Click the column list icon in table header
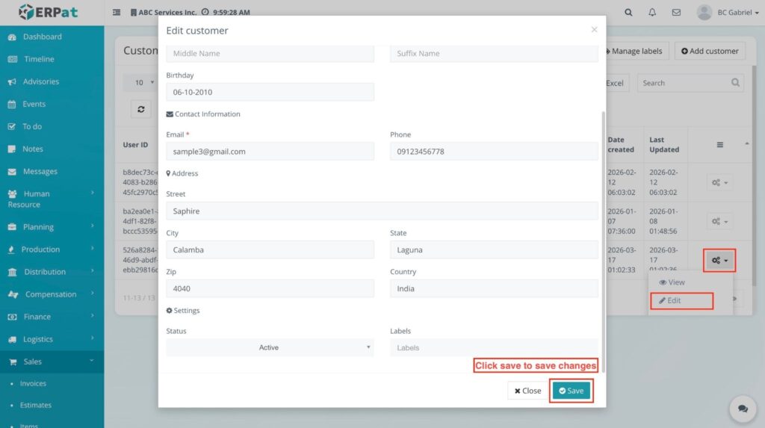765x428 pixels. click(x=719, y=144)
